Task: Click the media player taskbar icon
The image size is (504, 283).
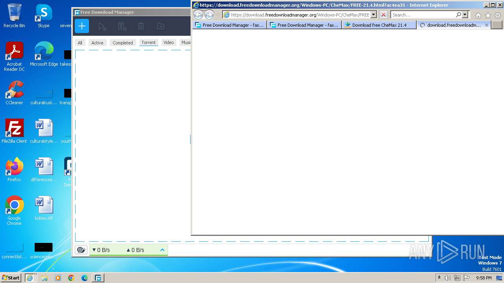Action: (58, 278)
